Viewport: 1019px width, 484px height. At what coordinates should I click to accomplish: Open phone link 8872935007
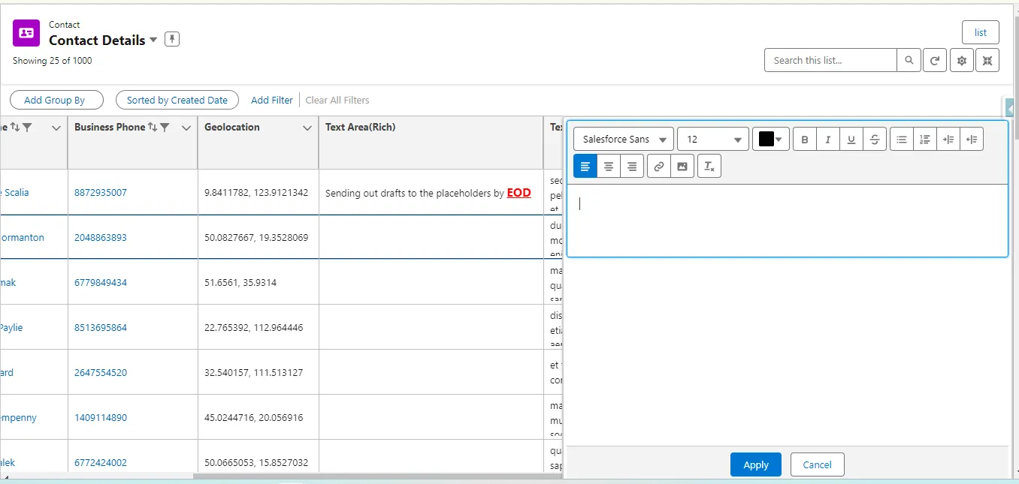(x=101, y=192)
